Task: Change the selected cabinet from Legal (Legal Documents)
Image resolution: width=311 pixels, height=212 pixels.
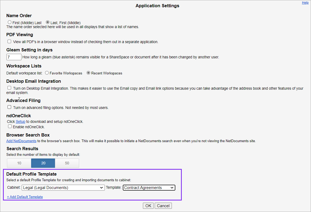Action: [63, 188]
